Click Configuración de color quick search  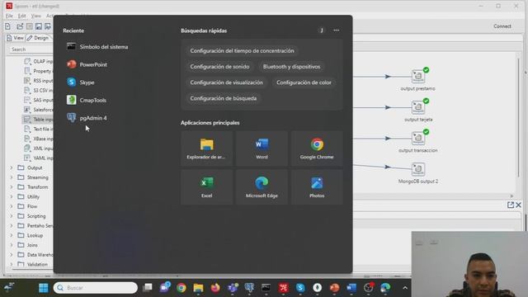point(304,82)
